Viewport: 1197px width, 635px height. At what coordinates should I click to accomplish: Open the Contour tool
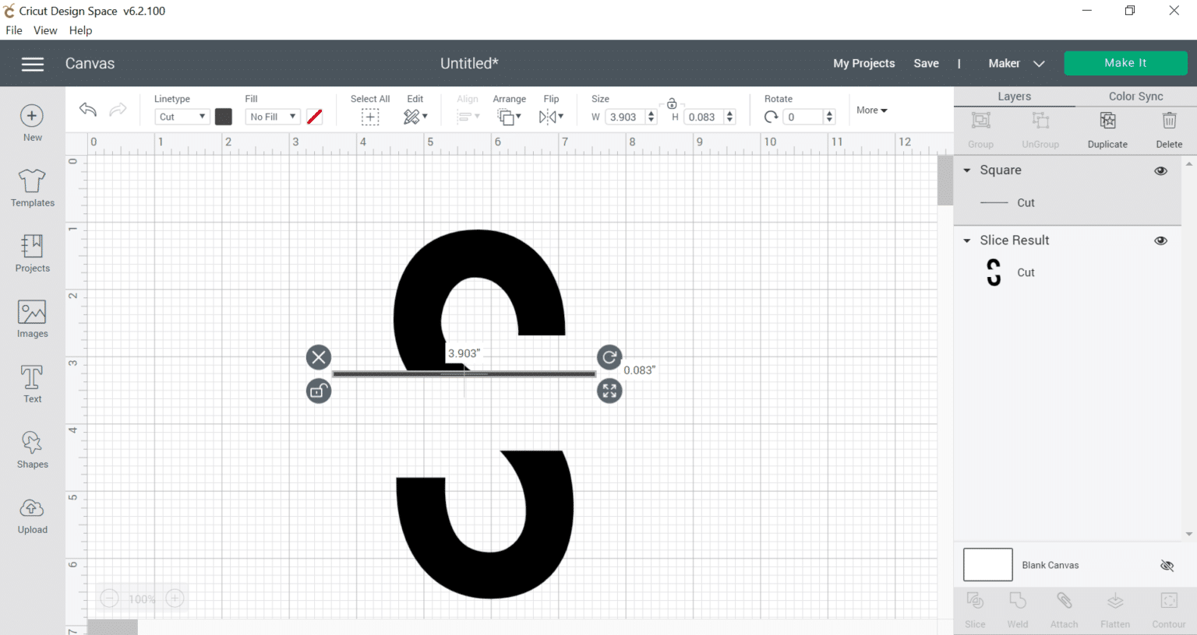click(1168, 609)
